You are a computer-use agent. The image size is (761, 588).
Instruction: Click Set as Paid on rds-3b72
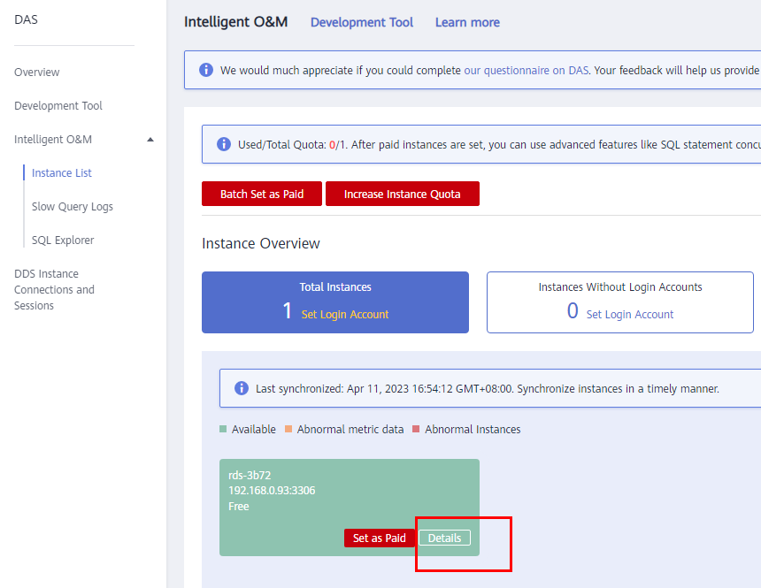(380, 538)
